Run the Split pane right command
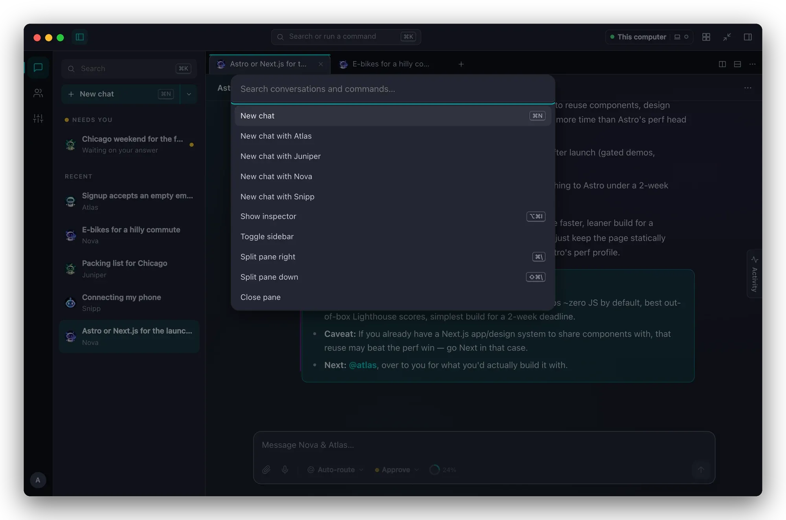786x520 pixels. [x=393, y=257]
